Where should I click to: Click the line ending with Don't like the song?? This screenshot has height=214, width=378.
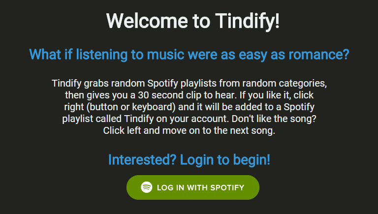pos(189,119)
